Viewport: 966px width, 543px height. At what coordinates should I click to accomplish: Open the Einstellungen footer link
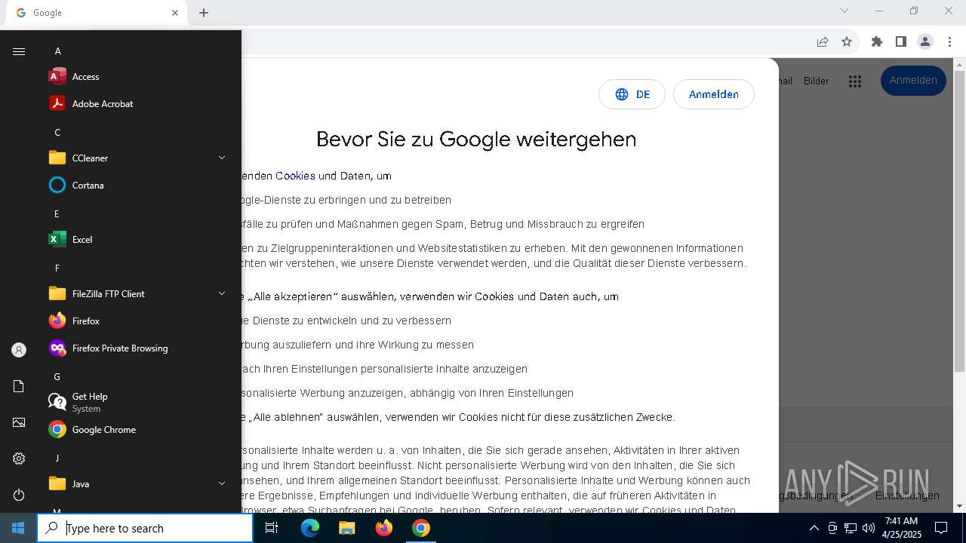[907, 495]
